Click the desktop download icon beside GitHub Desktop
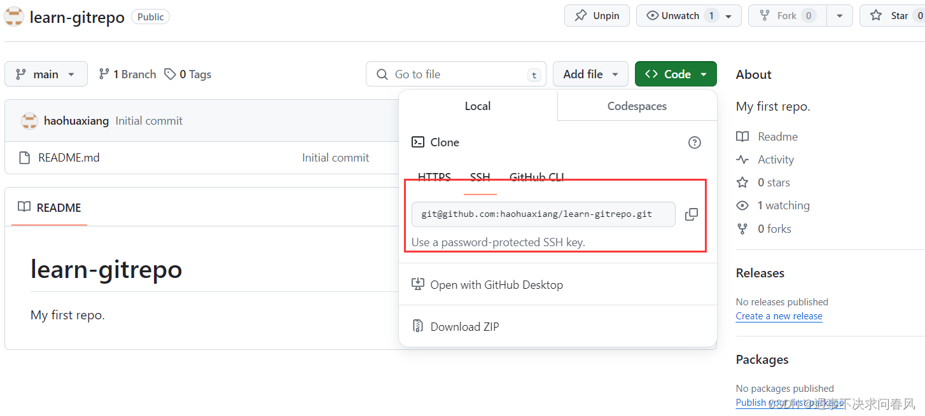The height and width of the screenshot is (416, 925). [x=417, y=284]
